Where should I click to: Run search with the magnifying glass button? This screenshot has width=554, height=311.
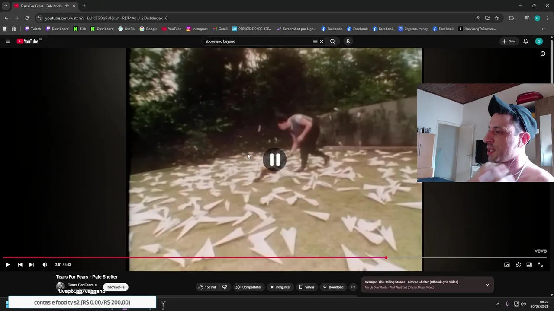332,41
